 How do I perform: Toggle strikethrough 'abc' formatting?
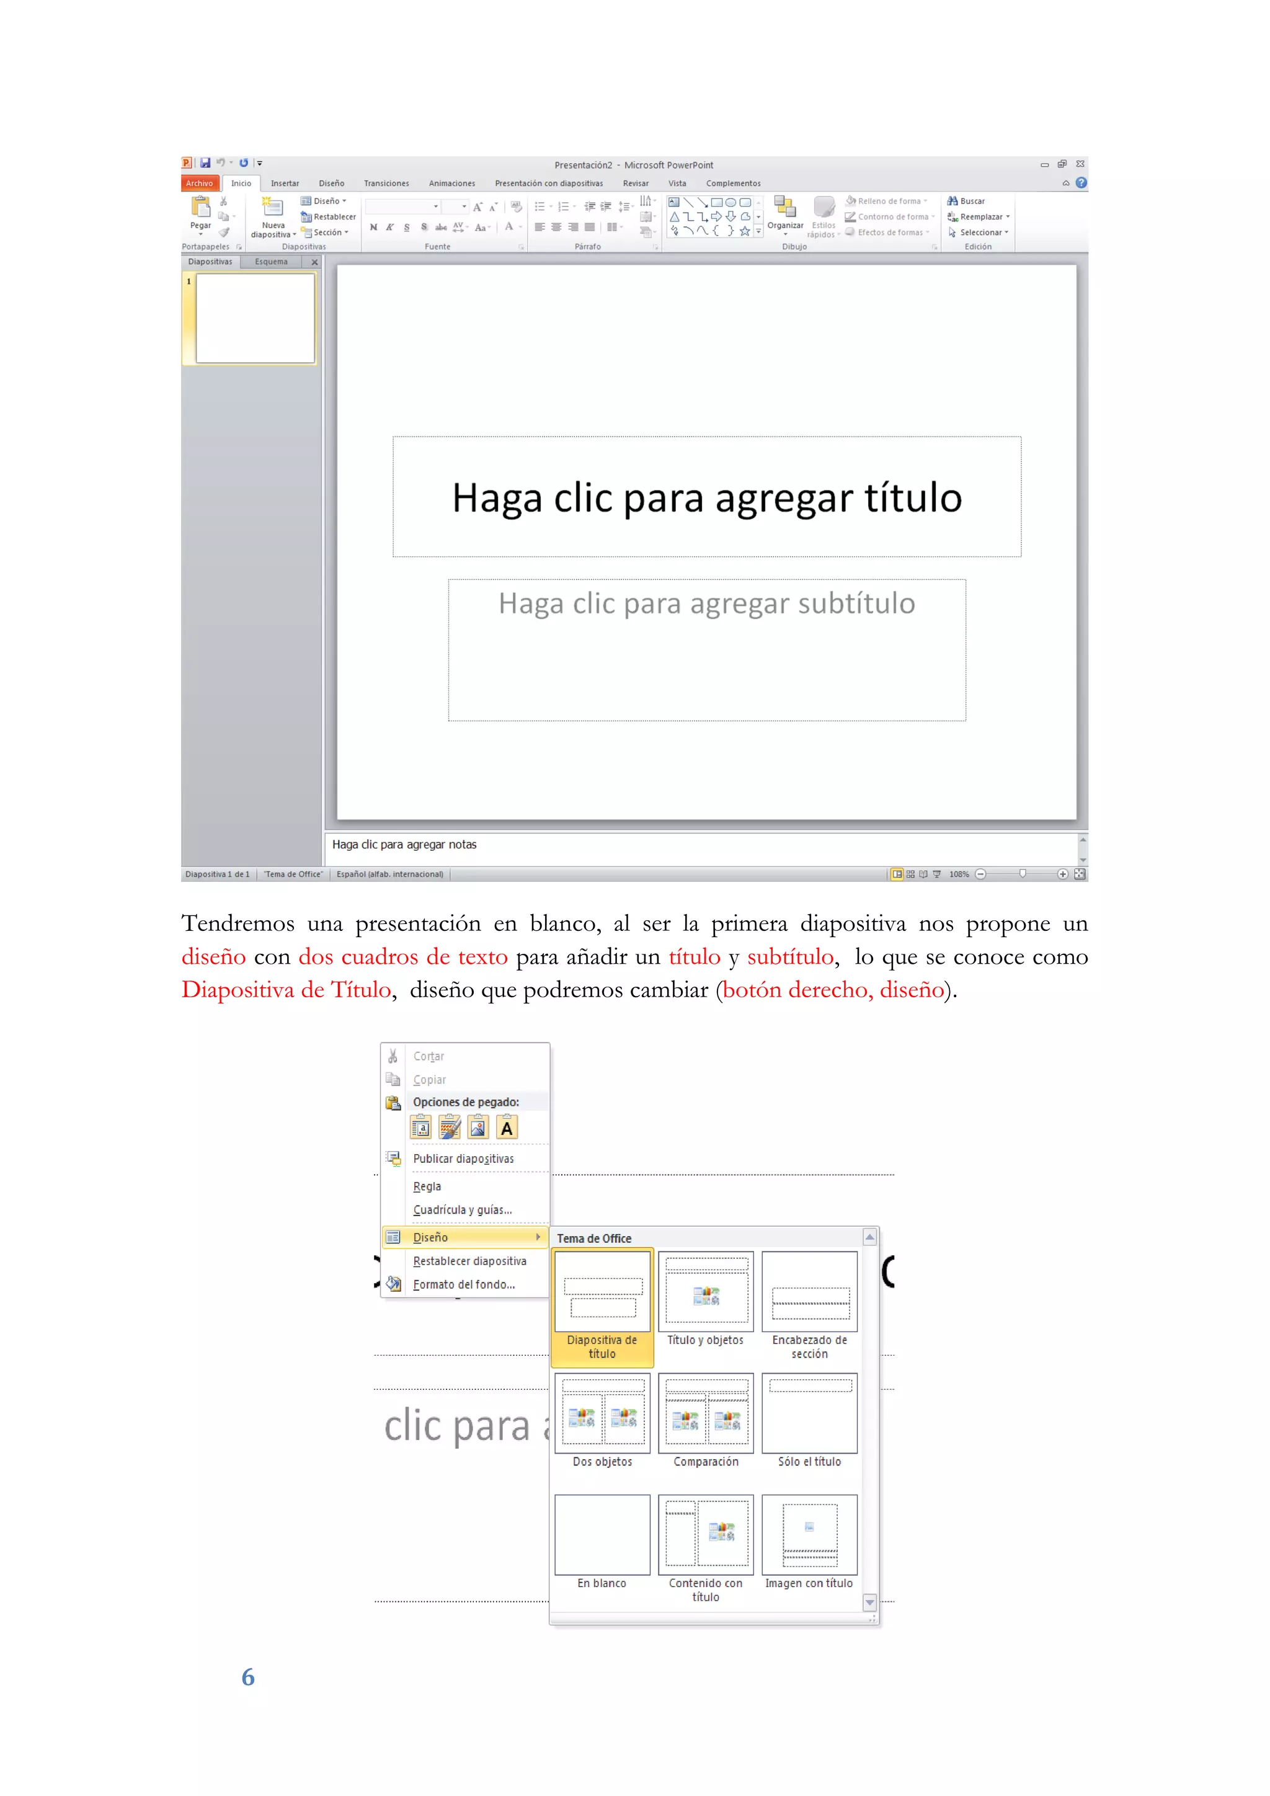click(441, 227)
